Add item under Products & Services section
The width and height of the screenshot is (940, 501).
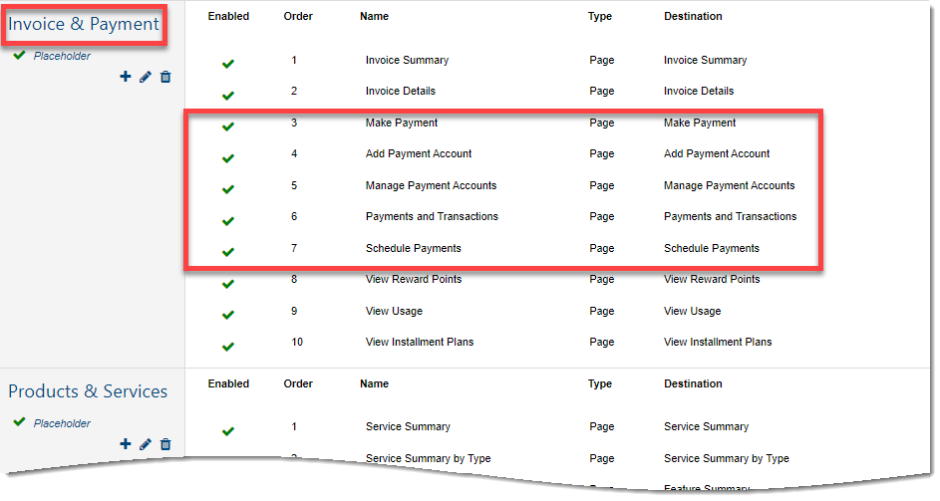[126, 444]
